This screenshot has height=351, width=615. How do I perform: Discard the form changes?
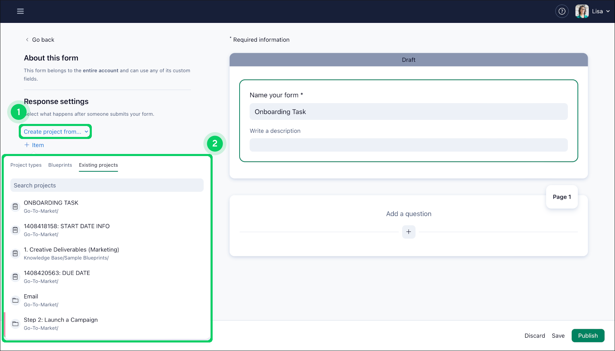[534, 336]
